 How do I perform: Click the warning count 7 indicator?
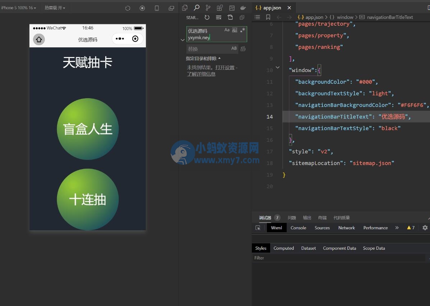pos(411,228)
